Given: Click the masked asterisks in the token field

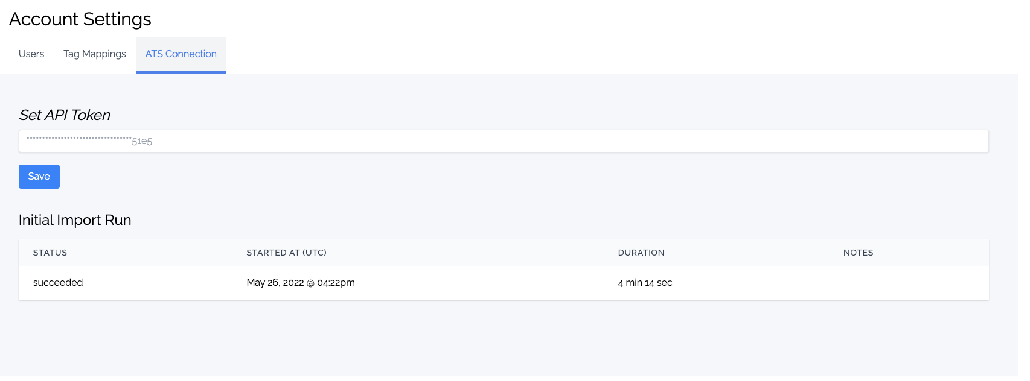Looking at the screenshot, I should pos(78,139).
